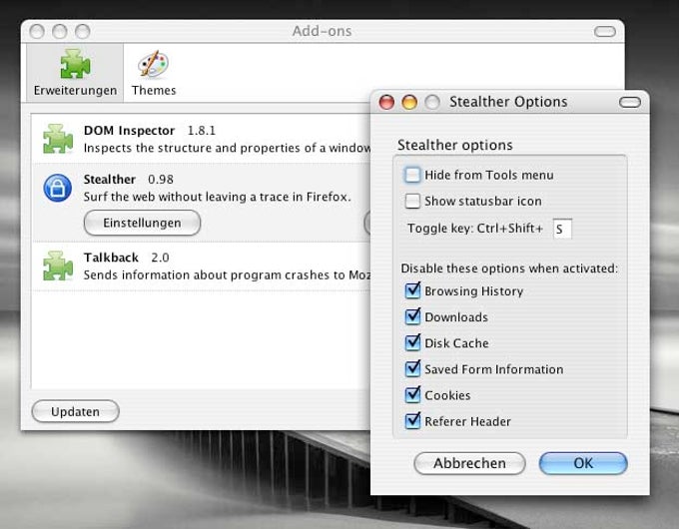The image size is (679, 529).
Task: Click the Add-ons window minimize button
Action: (59, 31)
